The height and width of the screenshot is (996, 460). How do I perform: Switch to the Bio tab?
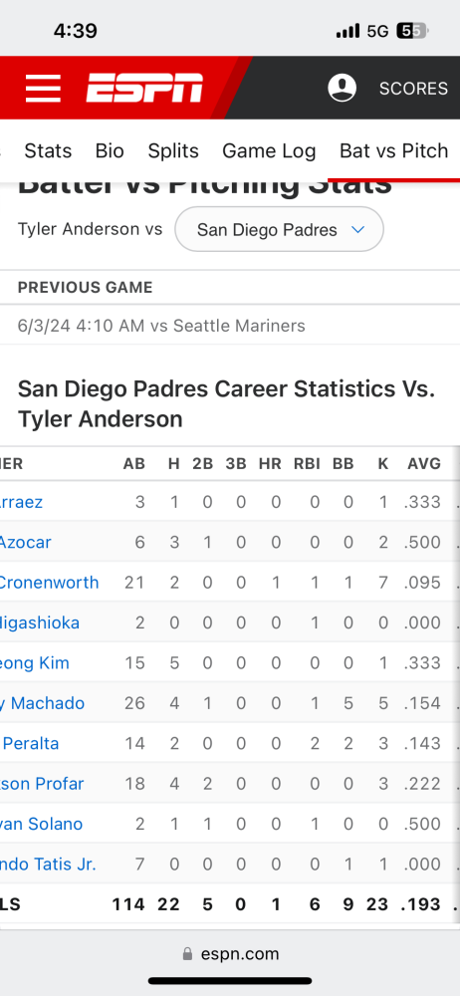pos(110,150)
